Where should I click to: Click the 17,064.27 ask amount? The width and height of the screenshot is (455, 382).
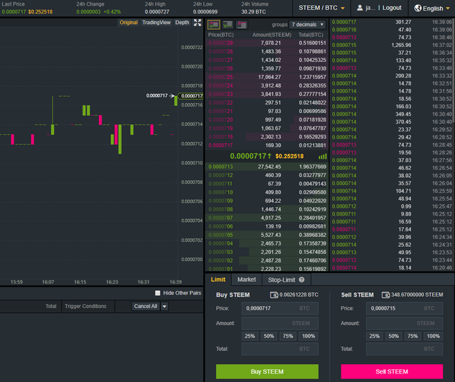tap(269, 78)
